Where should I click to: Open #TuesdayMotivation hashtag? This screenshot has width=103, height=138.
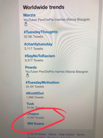42,83
